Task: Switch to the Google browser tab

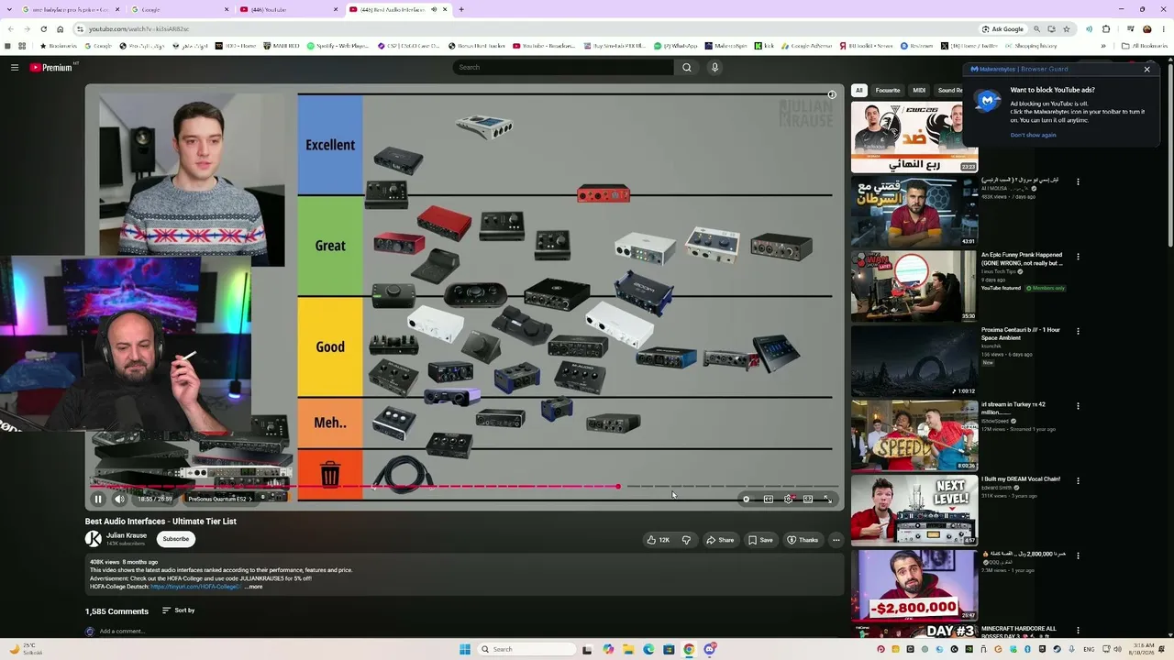Action: 181,9
